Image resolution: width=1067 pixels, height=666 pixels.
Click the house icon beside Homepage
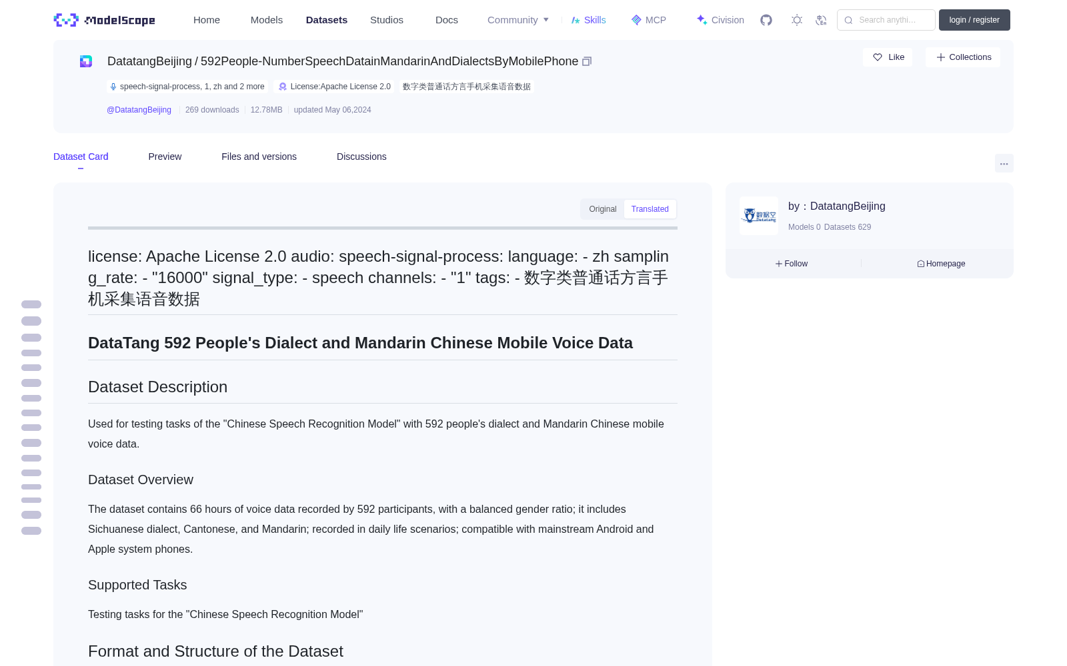[921, 264]
